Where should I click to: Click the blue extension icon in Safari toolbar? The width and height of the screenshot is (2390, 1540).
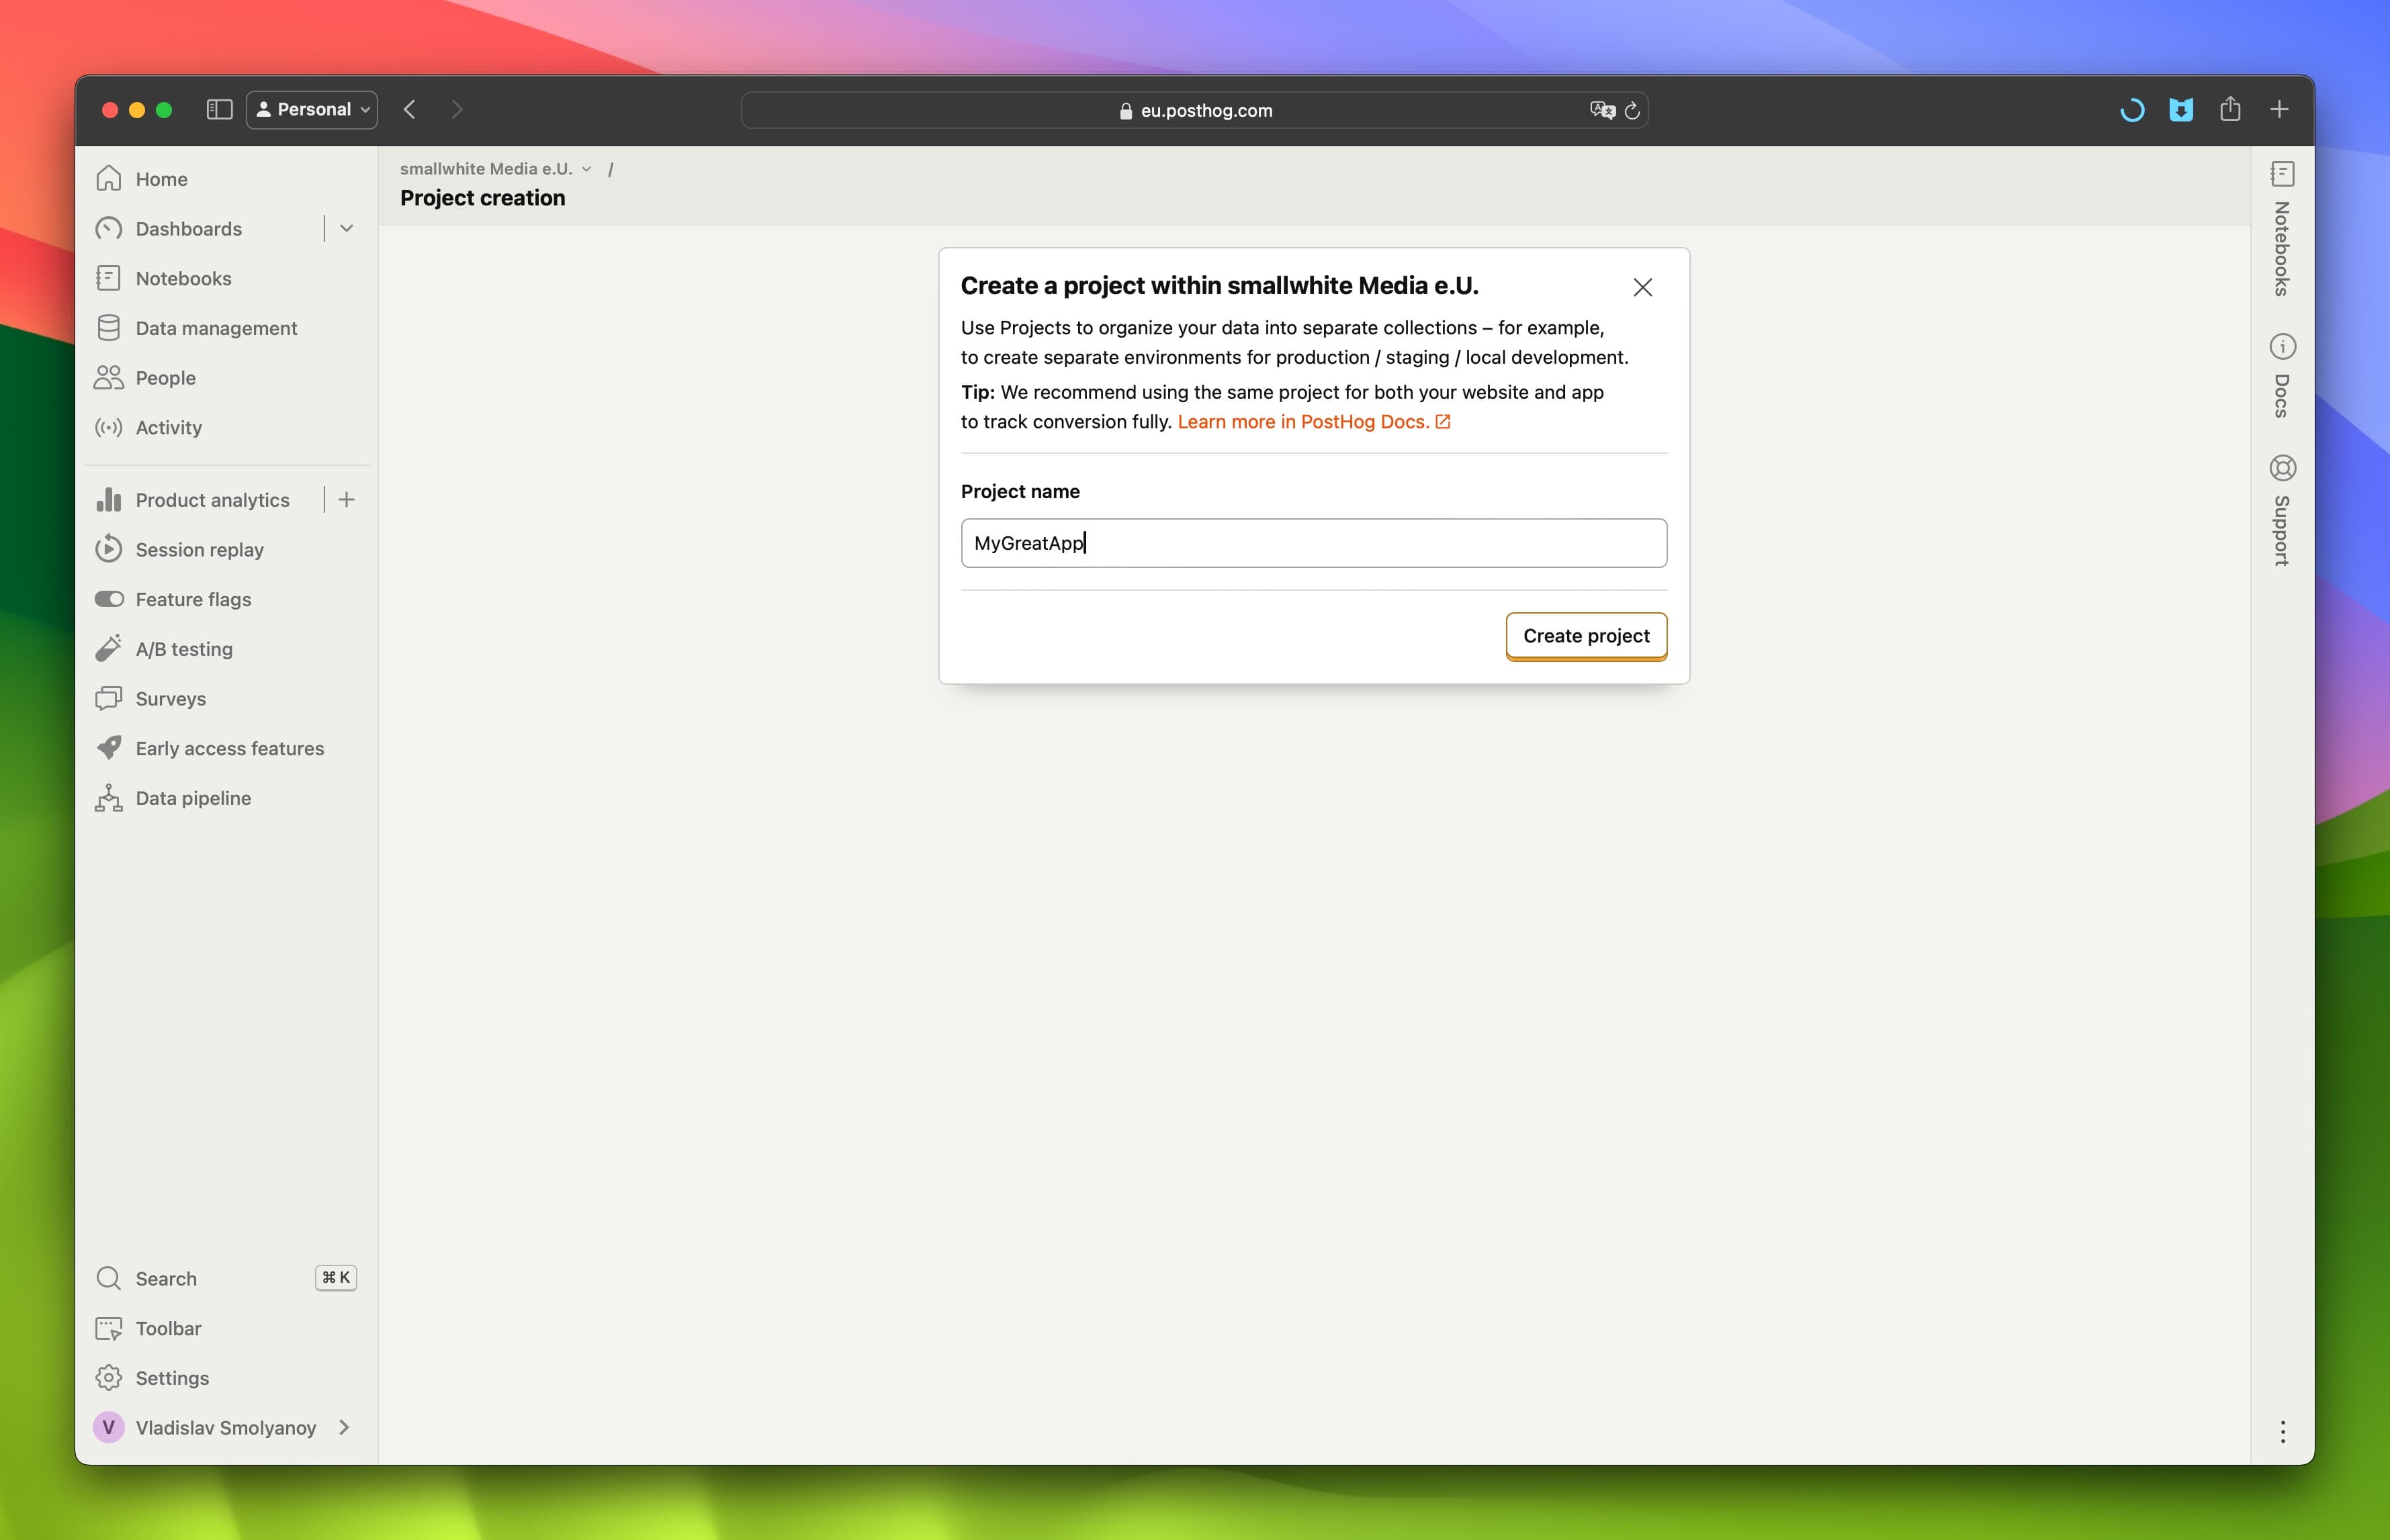(2181, 110)
